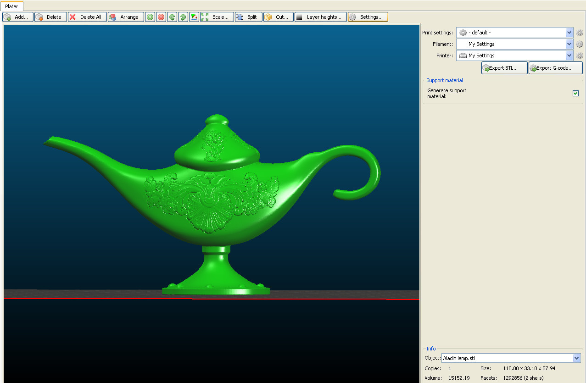
Task: Click the red minus 'Fewer copies' icon
Action: click(161, 17)
